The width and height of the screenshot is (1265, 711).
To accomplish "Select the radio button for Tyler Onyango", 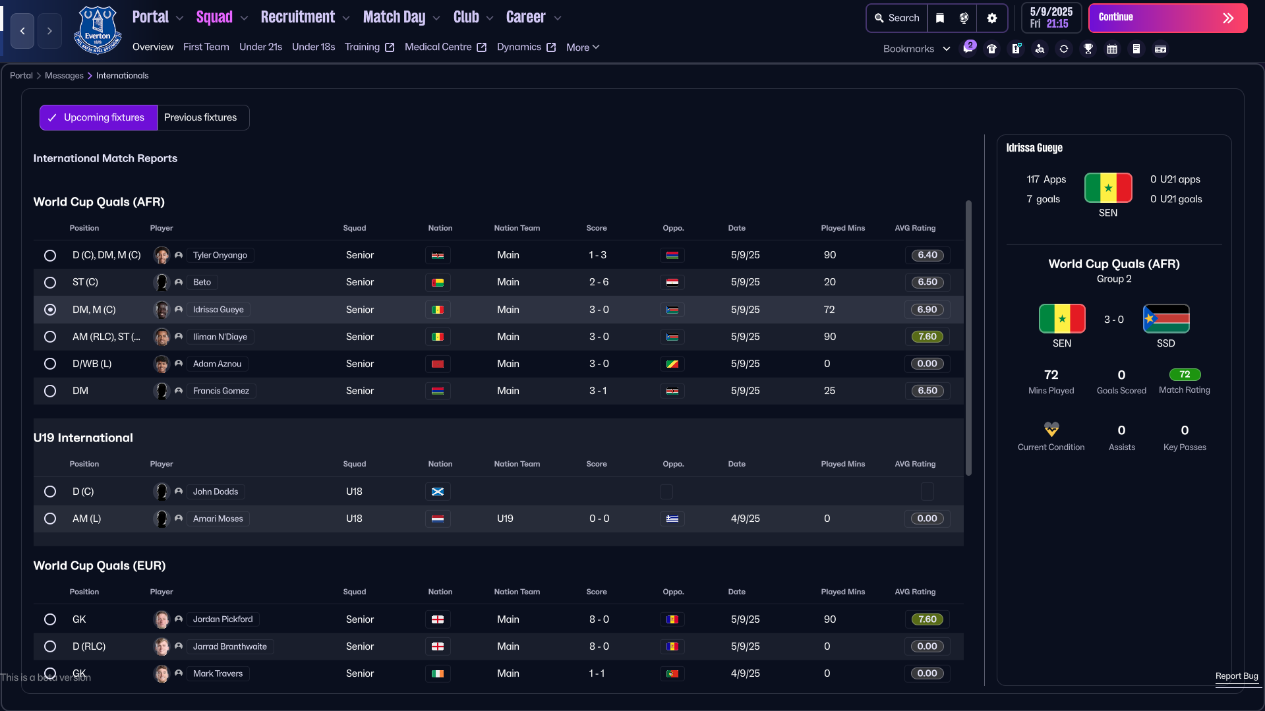I will coord(50,255).
